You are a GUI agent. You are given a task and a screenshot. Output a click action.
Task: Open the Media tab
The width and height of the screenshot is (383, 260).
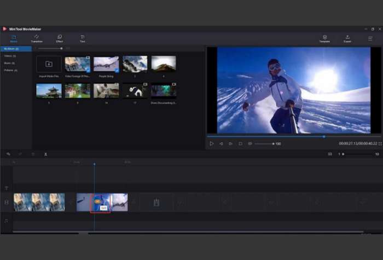[14, 39]
